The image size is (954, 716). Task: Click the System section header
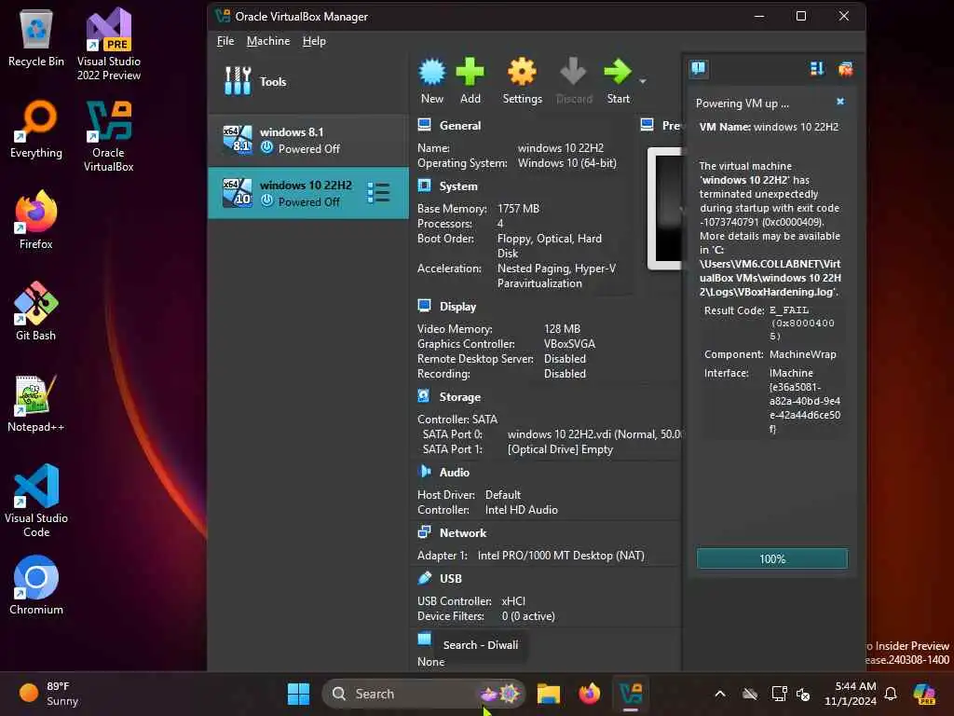pyautogui.click(x=458, y=186)
